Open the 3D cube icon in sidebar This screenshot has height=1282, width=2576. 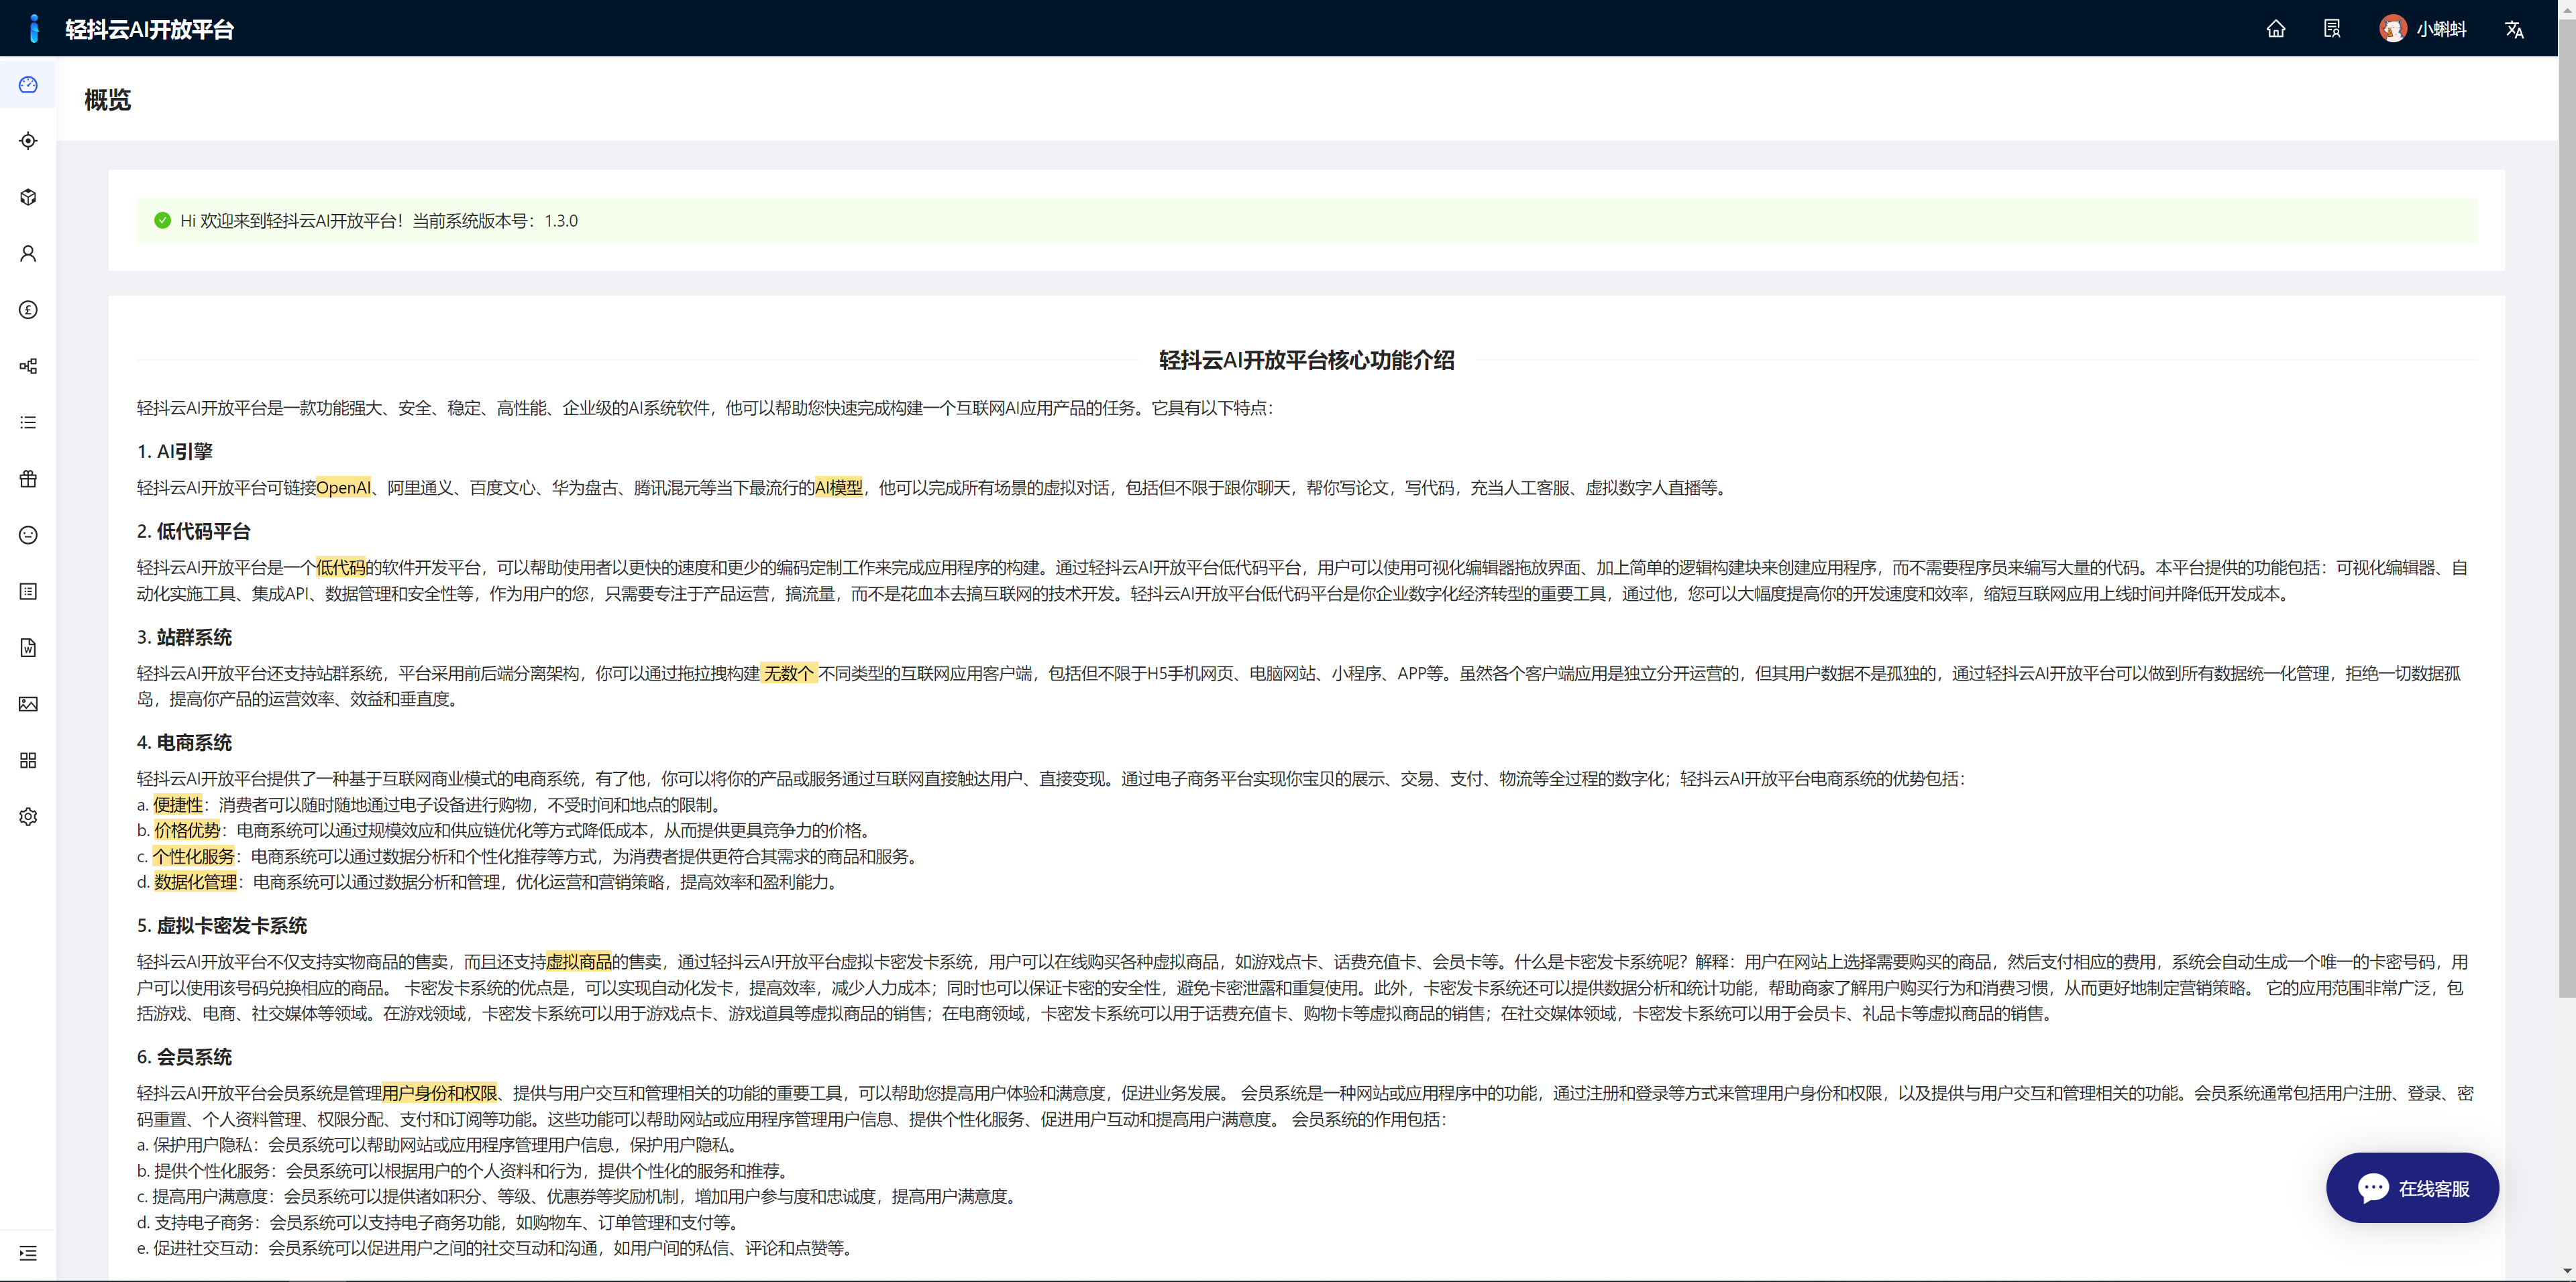(28, 197)
